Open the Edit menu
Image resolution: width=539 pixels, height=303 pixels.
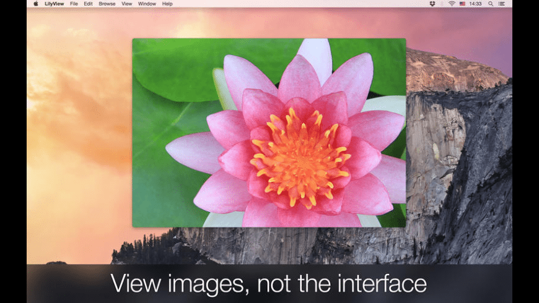pyautogui.click(x=89, y=4)
